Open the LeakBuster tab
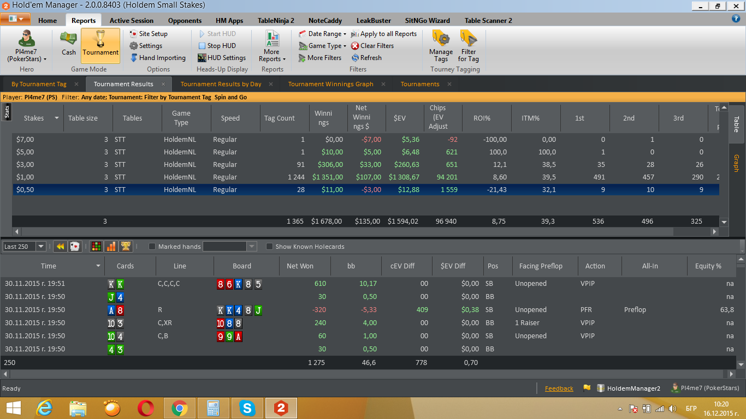746x419 pixels. [x=374, y=21]
